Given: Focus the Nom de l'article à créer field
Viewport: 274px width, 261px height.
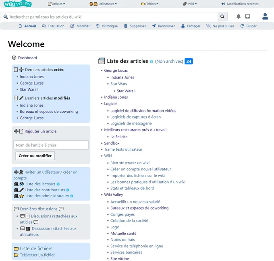Looking at the screenshot, I should (51, 145).
